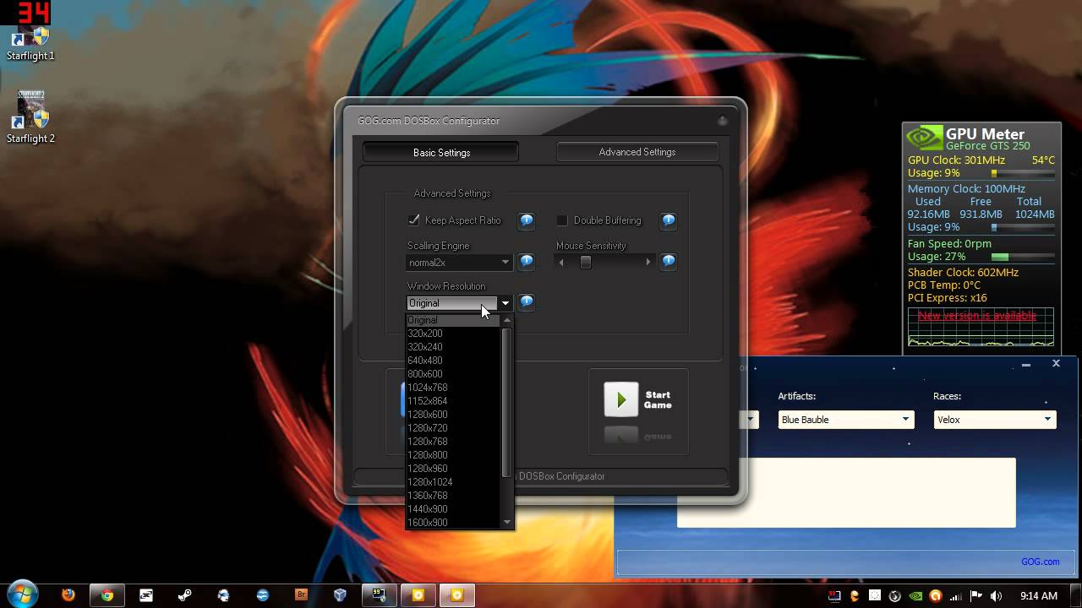Open help bubble beside Window Resolution dropdown
Viewport: 1082px width, 608px height.
(x=527, y=301)
